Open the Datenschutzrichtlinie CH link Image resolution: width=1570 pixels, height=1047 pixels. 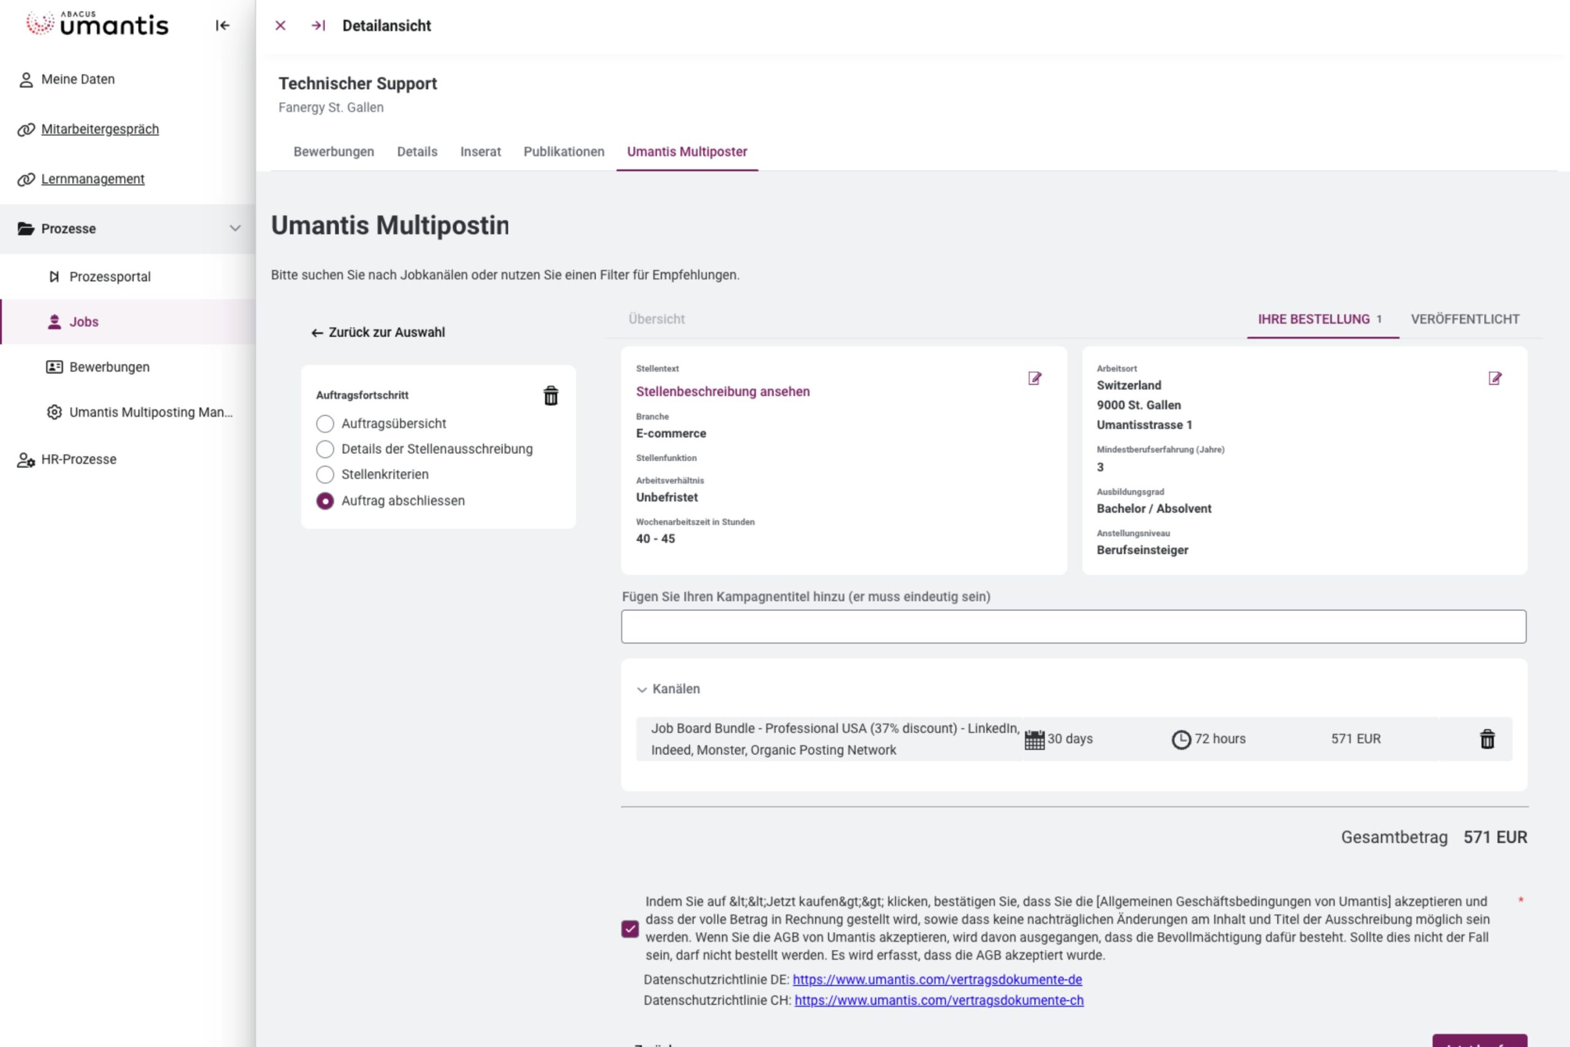938,1000
